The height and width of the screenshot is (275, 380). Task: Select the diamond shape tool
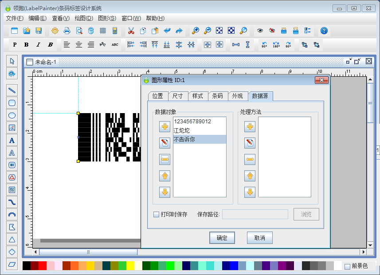pyautogui.click(x=12, y=252)
